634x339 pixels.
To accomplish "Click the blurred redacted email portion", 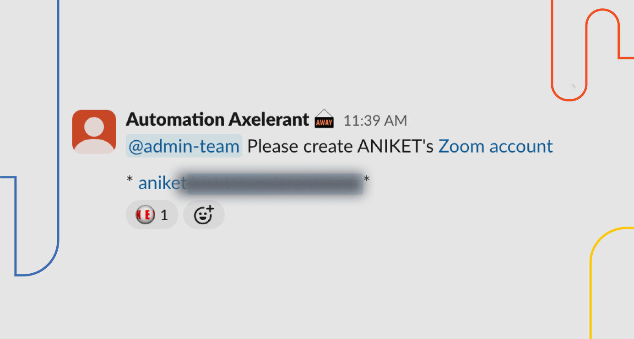I will coord(275,183).
